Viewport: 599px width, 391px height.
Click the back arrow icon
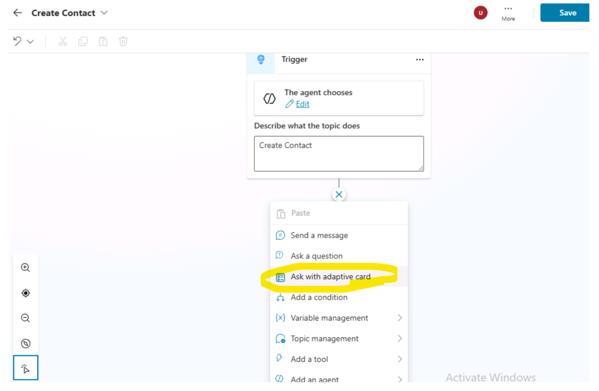18,13
